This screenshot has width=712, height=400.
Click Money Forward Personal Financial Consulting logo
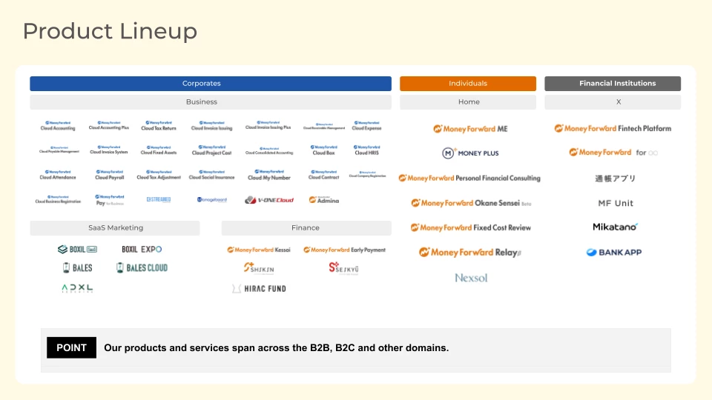(x=469, y=179)
